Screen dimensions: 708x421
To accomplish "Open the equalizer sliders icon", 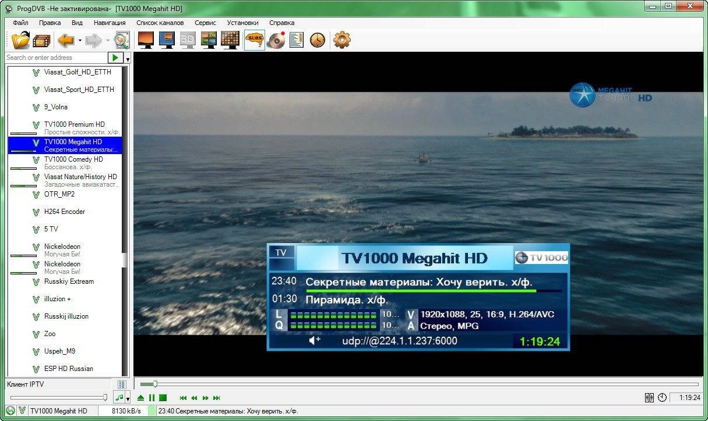I will [650, 398].
